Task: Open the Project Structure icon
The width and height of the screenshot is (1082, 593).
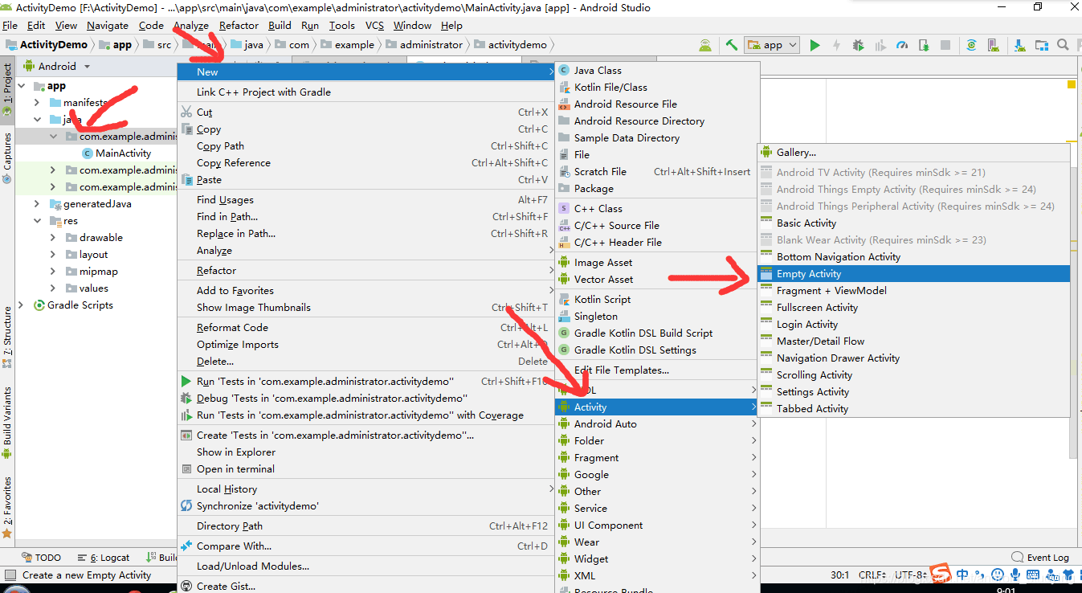Action: [1041, 45]
